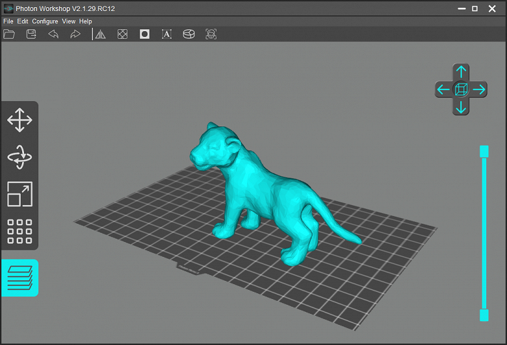
Task: Open the Configure menu
Action: coord(45,21)
